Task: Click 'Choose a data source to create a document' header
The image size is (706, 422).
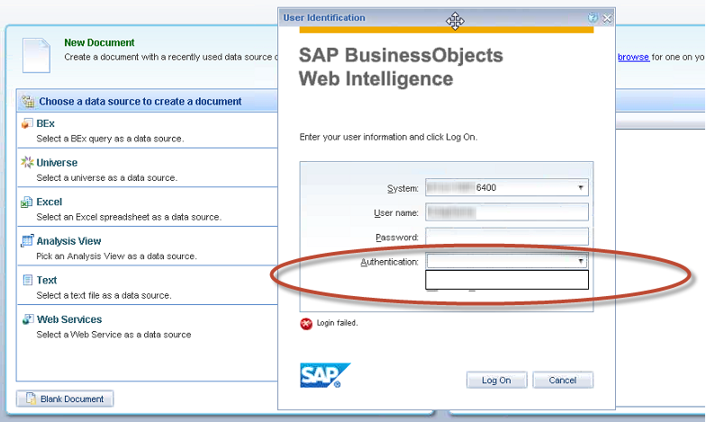Action: 140,101
